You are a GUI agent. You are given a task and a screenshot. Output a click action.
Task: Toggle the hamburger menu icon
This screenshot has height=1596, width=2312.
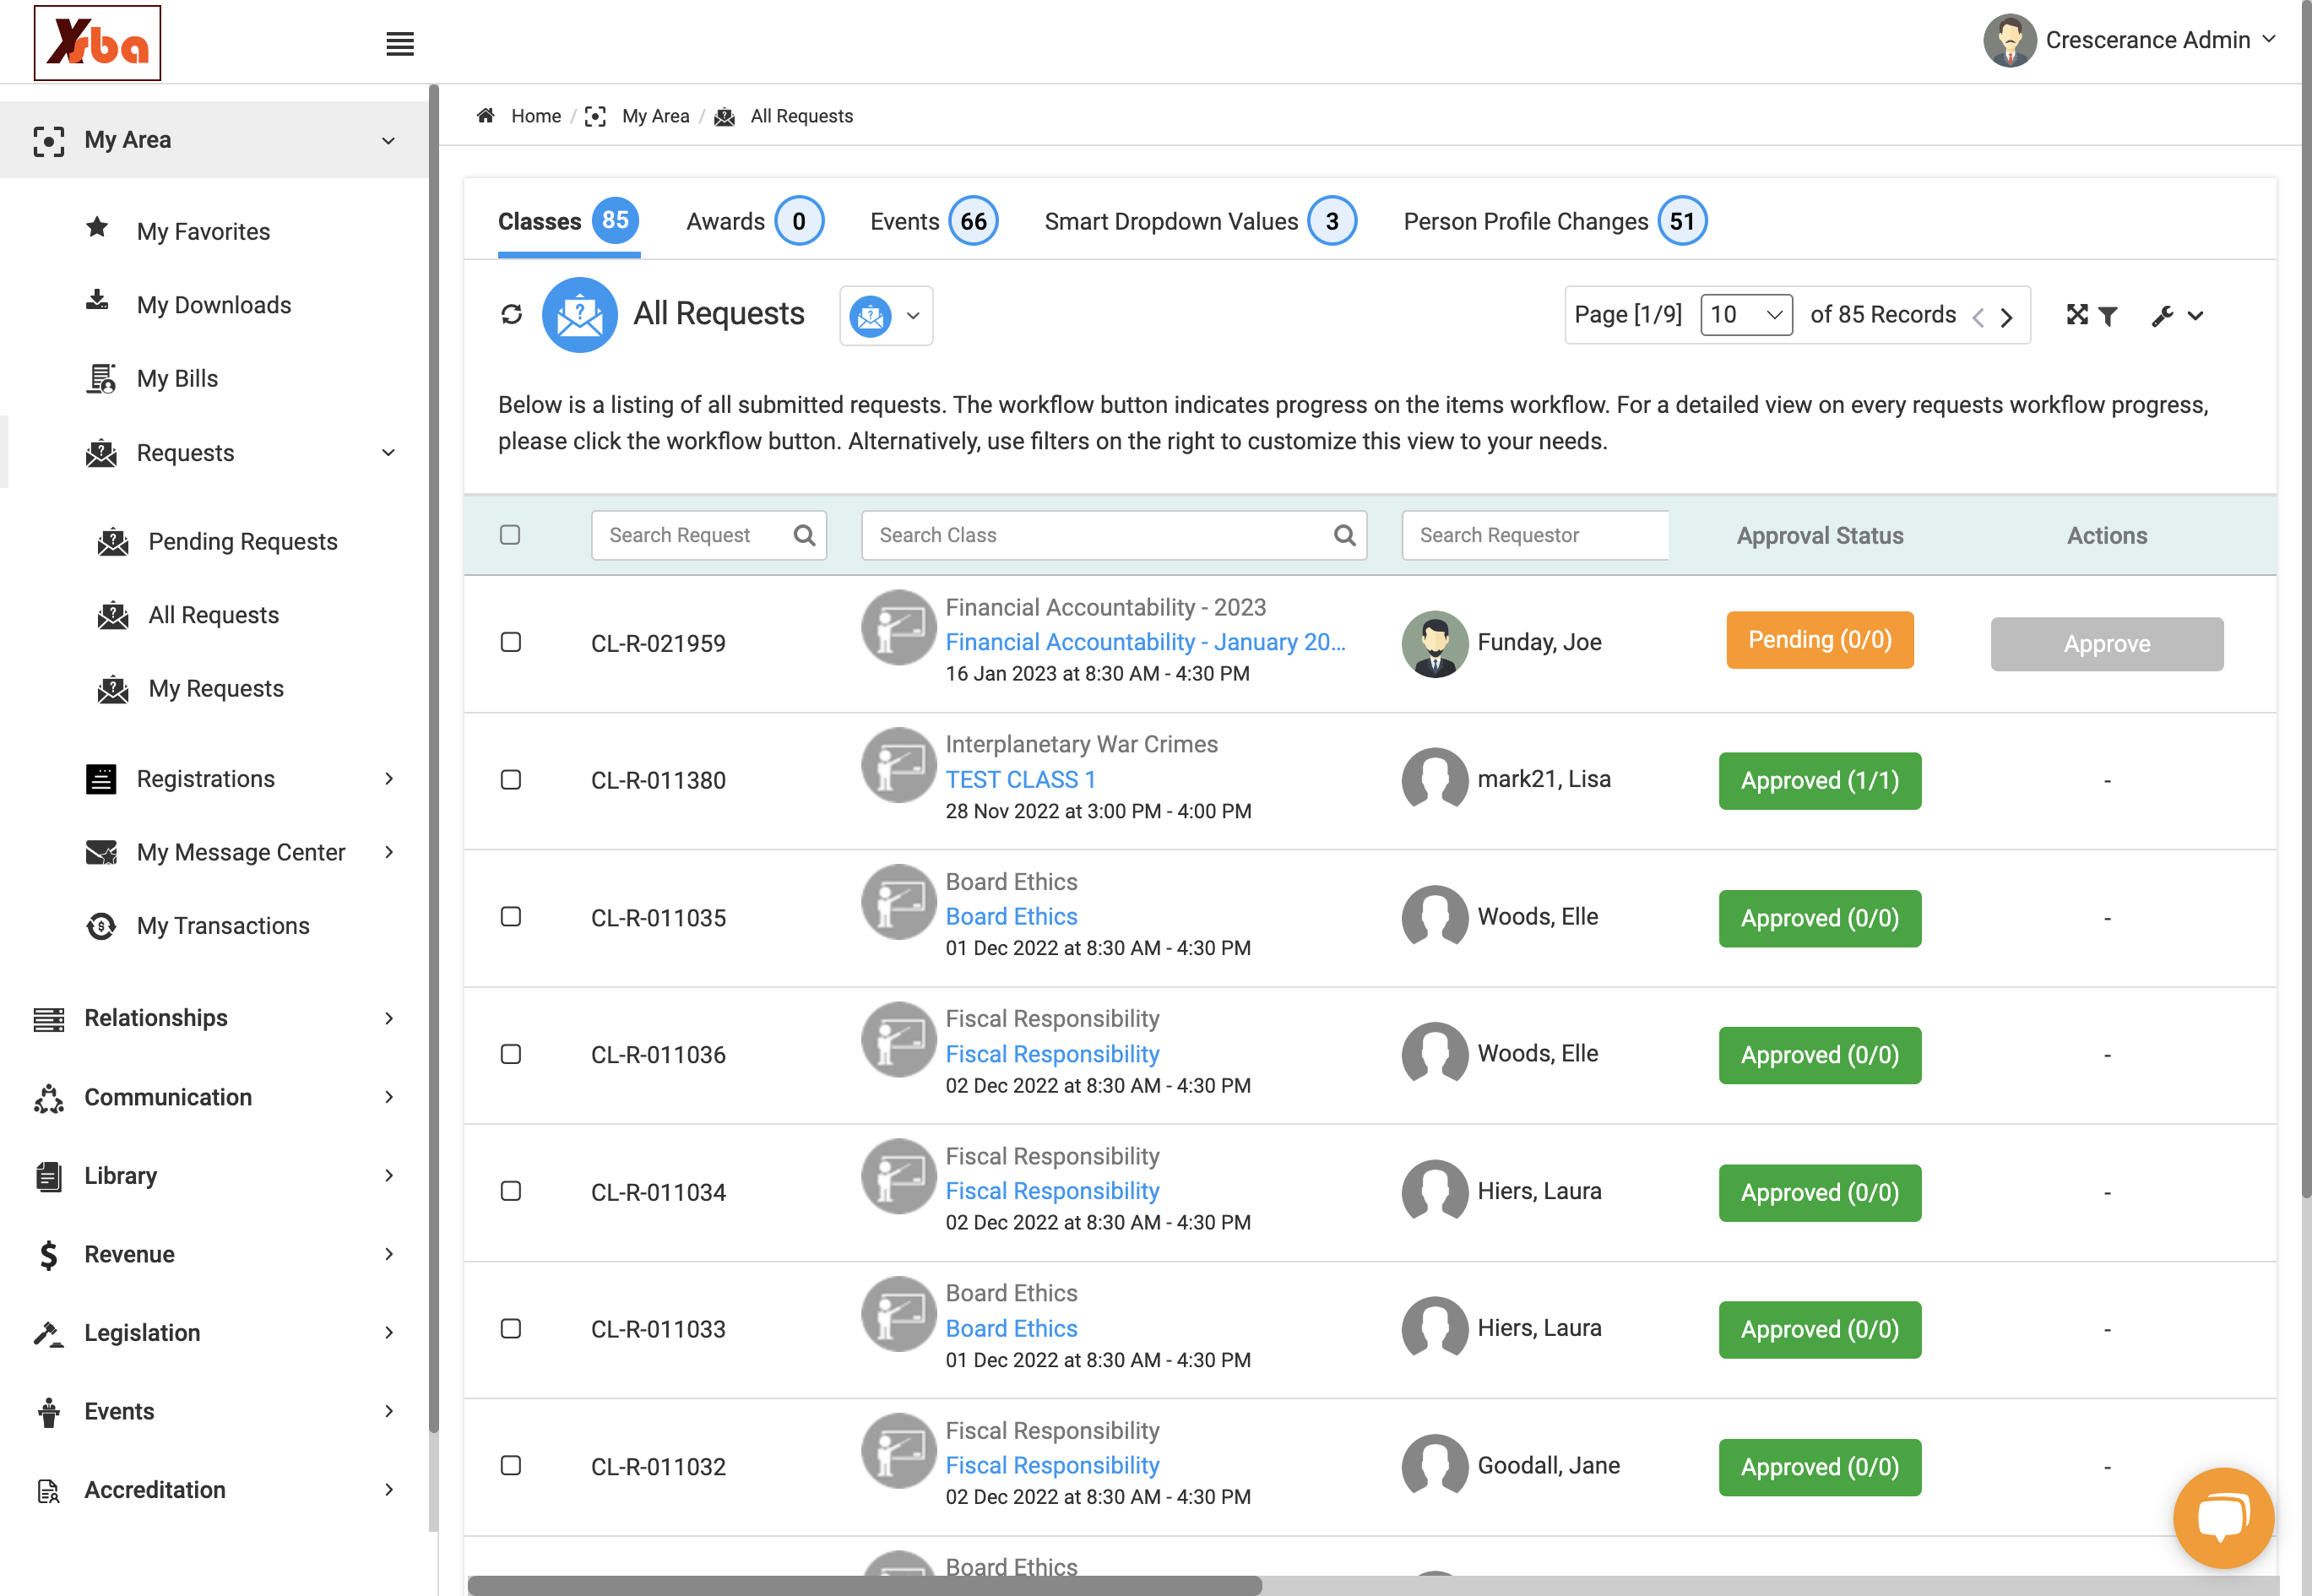(400, 44)
